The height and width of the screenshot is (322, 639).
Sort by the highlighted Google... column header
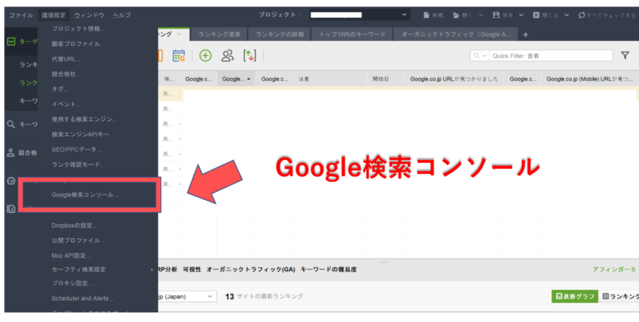coord(236,79)
